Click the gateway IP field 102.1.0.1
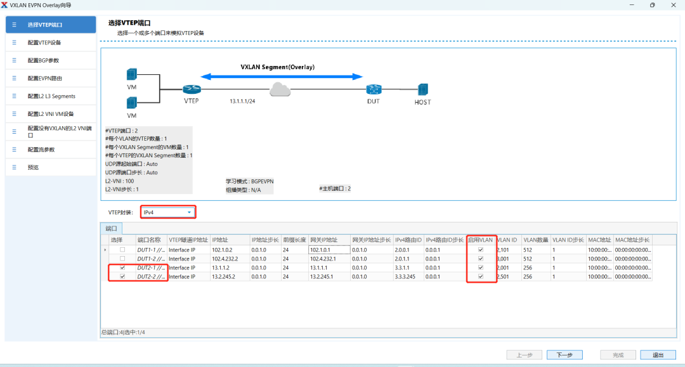 [x=329, y=250]
